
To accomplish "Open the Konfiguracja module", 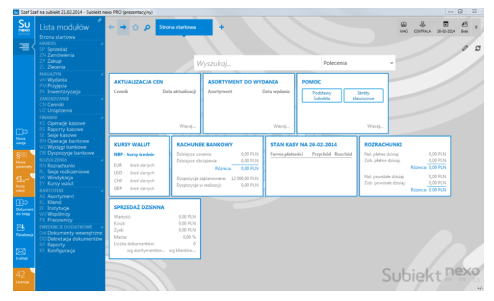I will (x=61, y=251).
